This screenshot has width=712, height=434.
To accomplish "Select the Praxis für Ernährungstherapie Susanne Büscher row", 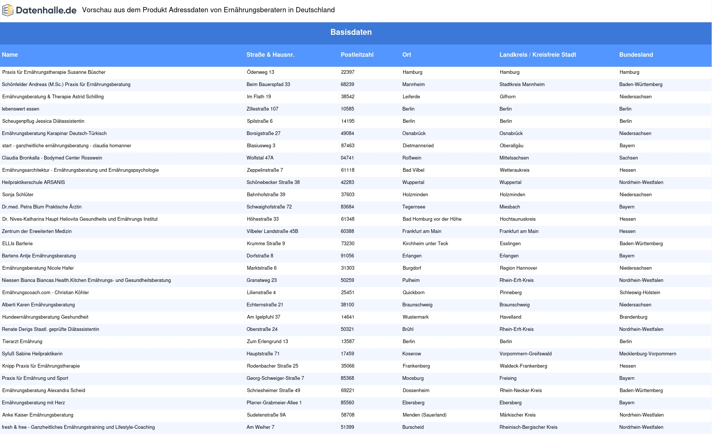I will pyautogui.click(x=54, y=72).
